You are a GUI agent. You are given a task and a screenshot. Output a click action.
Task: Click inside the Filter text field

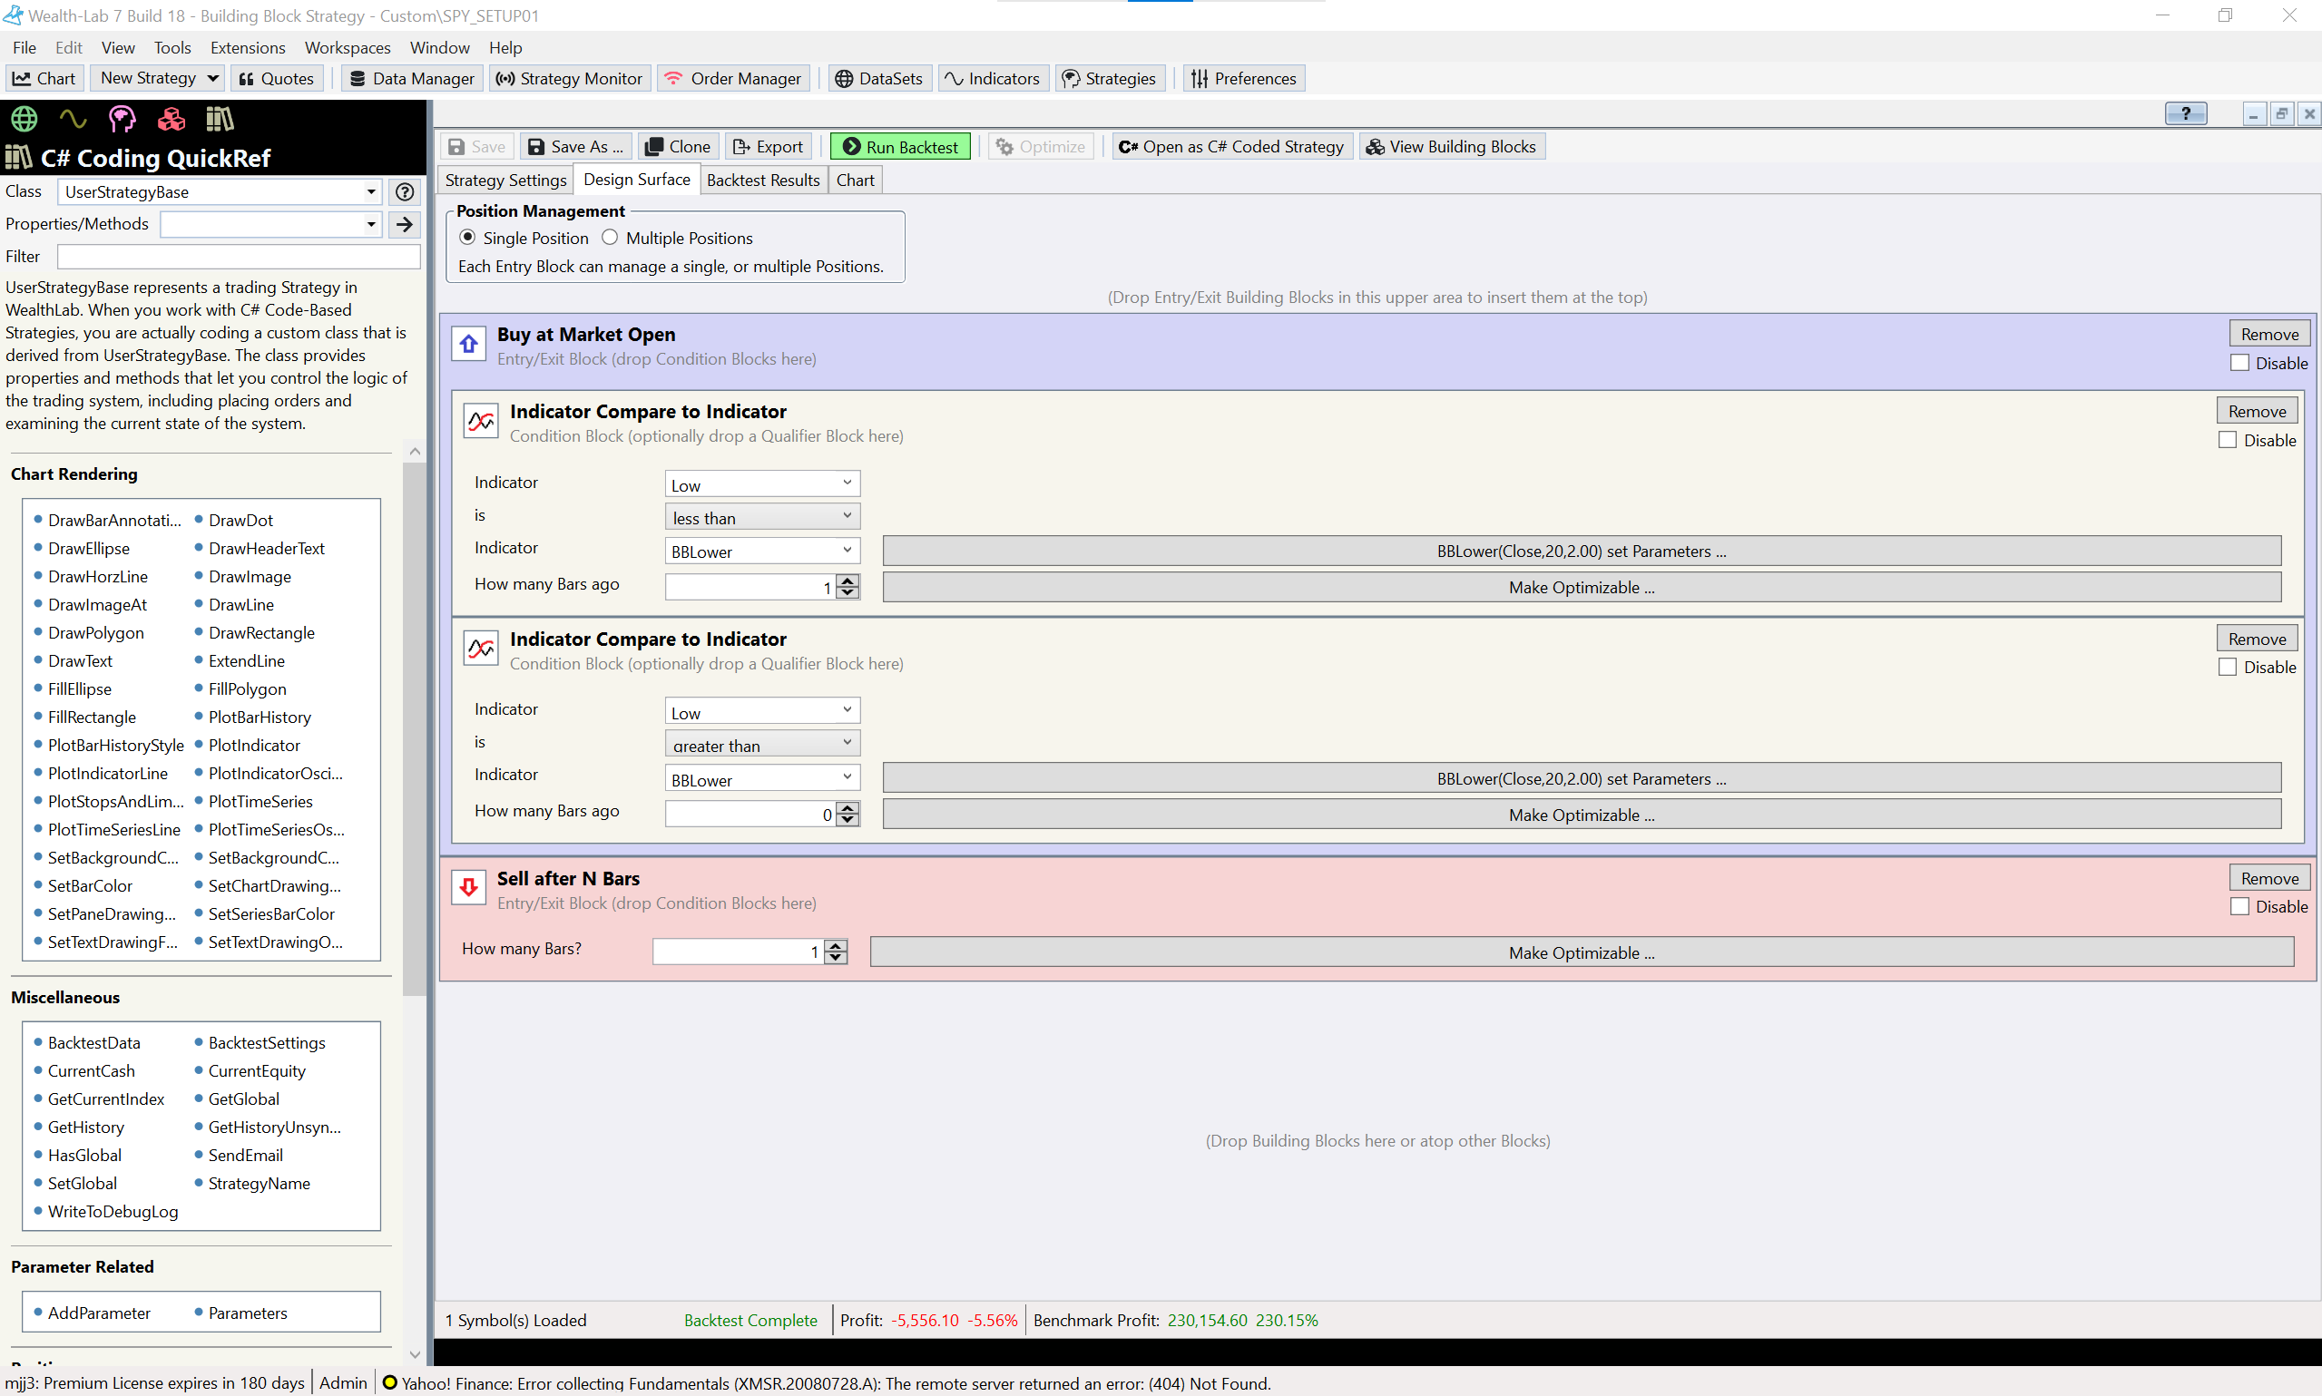[238, 256]
